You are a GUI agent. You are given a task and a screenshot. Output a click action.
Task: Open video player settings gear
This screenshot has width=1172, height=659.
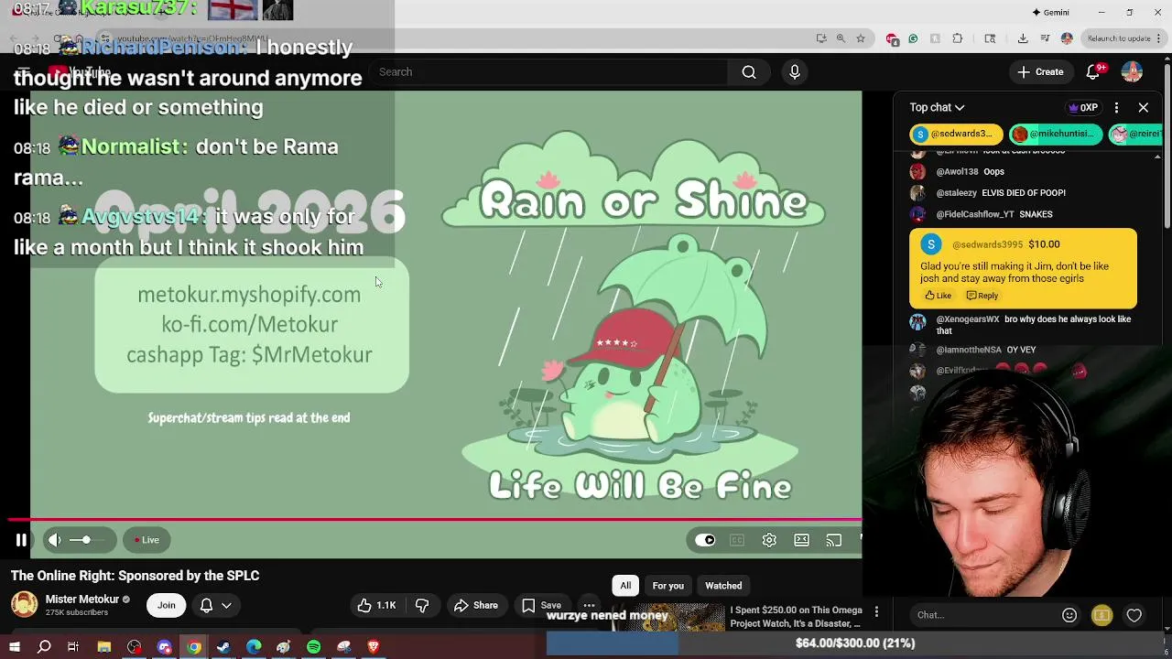769,540
